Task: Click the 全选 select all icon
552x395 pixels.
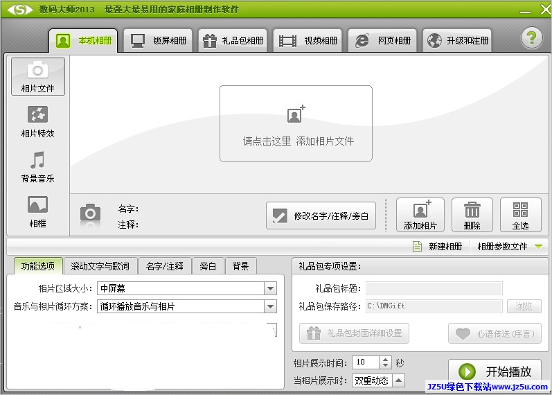Action: coord(520,215)
